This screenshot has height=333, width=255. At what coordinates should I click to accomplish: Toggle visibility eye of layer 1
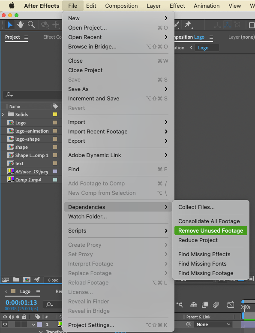(5, 324)
